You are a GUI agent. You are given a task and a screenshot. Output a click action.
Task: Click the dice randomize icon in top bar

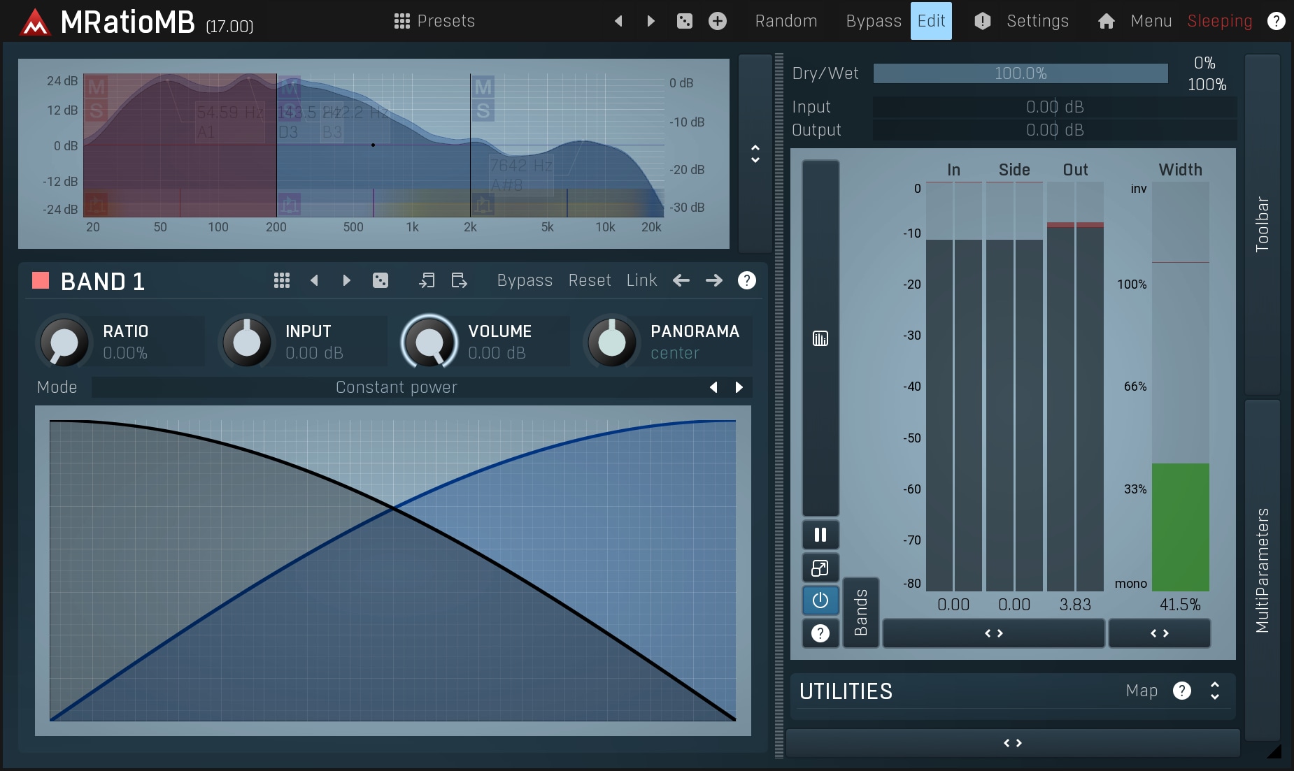coord(684,21)
